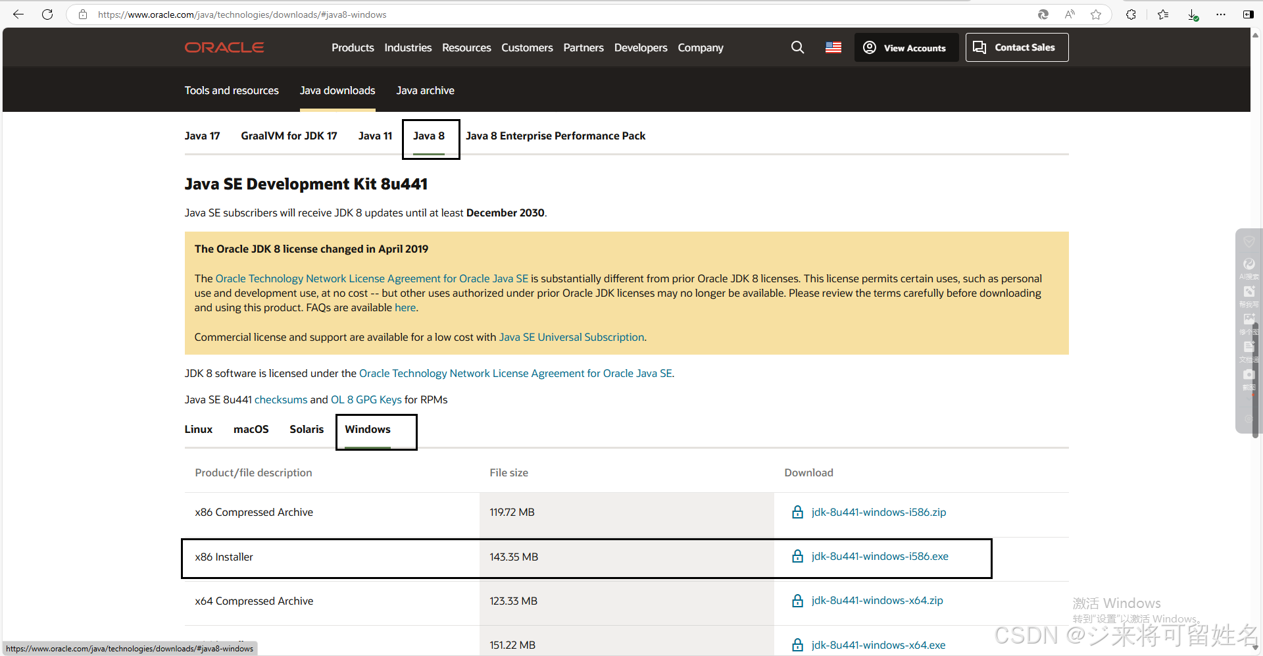Download jdk-8u441-windows-x64.zip
The image size is (1263, 656).
877,600
